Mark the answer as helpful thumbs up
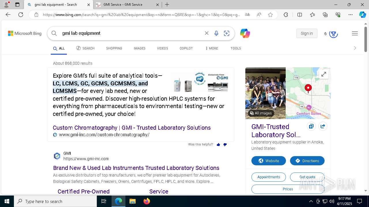This screenshot has width=369, height=207. pos(218,145)
